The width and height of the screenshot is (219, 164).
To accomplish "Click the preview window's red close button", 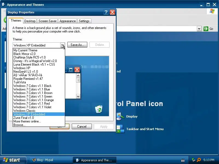I will tap(77, 69).
